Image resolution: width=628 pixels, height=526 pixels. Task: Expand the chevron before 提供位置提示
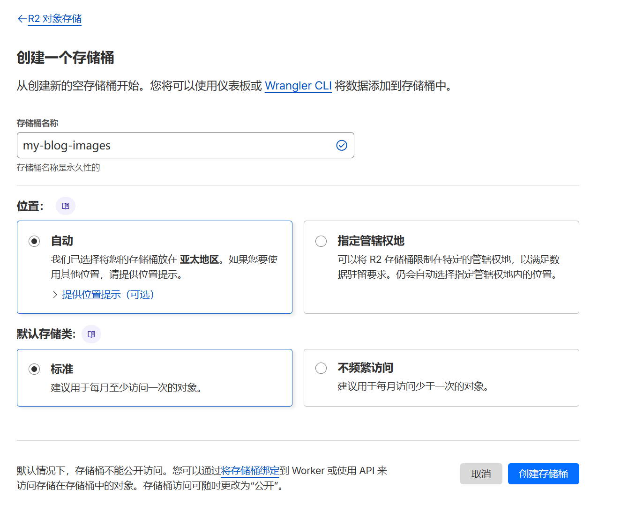pyautogui.click(x=55, y=295)
